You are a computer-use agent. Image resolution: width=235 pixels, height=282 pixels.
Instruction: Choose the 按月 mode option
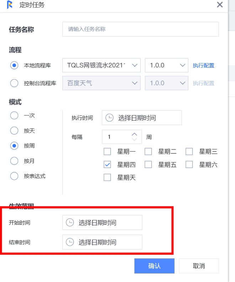[x=14, y=161]
